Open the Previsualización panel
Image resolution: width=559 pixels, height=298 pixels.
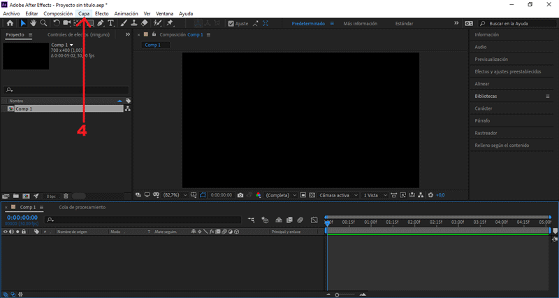click(491, 59)
